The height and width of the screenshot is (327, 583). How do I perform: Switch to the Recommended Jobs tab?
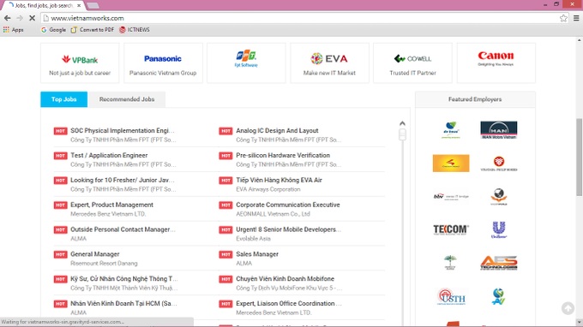pyautogui.click(x=127, y=99)
